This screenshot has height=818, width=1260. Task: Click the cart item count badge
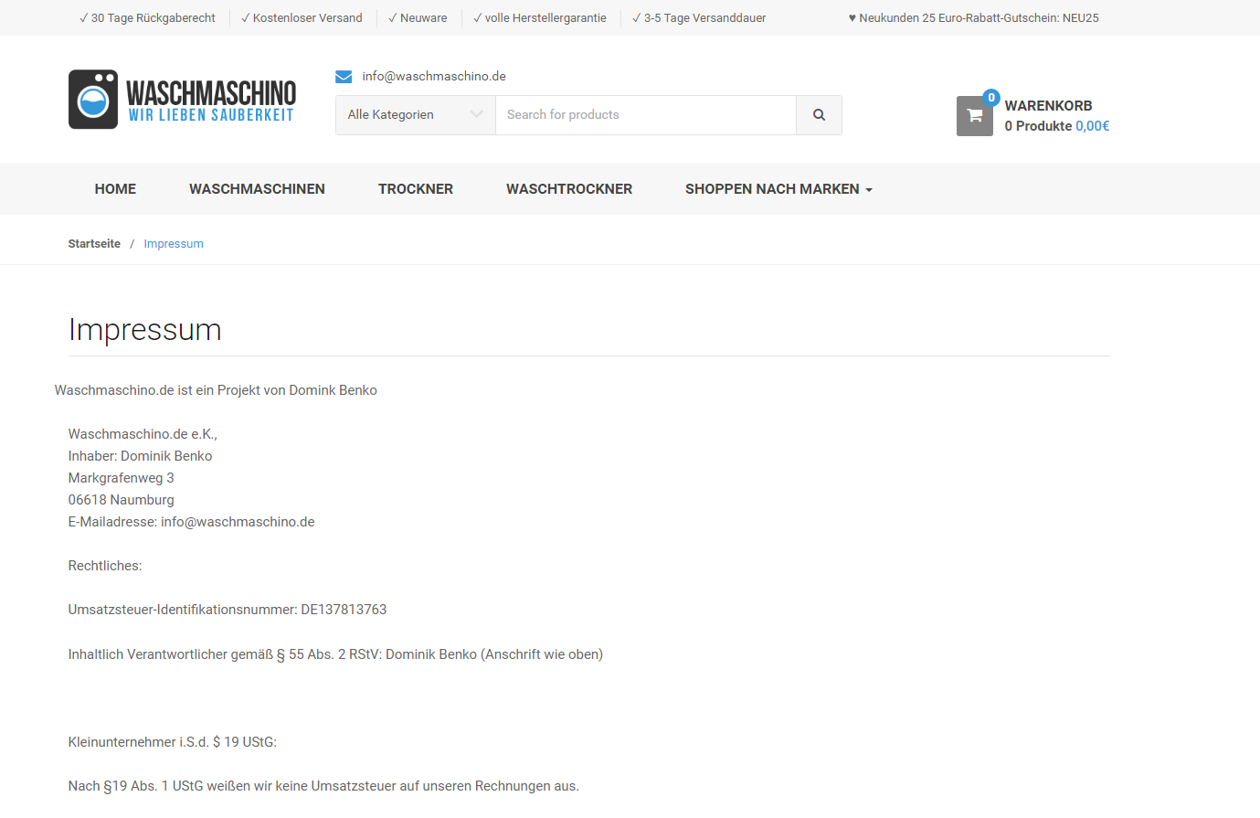pyautogui.click(x=991, y=98)
